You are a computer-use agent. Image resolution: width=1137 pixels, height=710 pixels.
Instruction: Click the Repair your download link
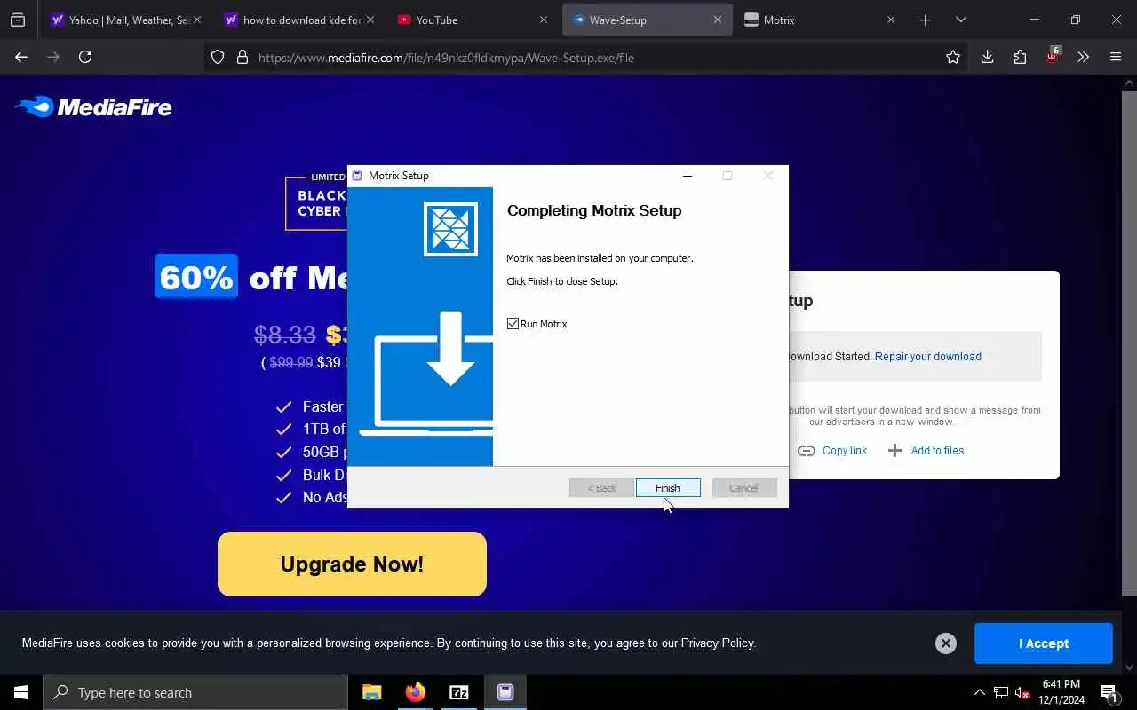928,357
